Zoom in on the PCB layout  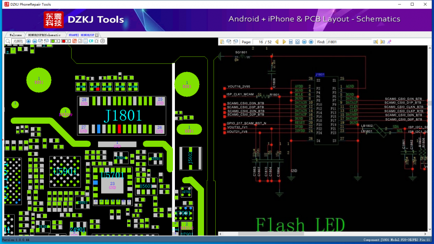[x=29, y=41]
